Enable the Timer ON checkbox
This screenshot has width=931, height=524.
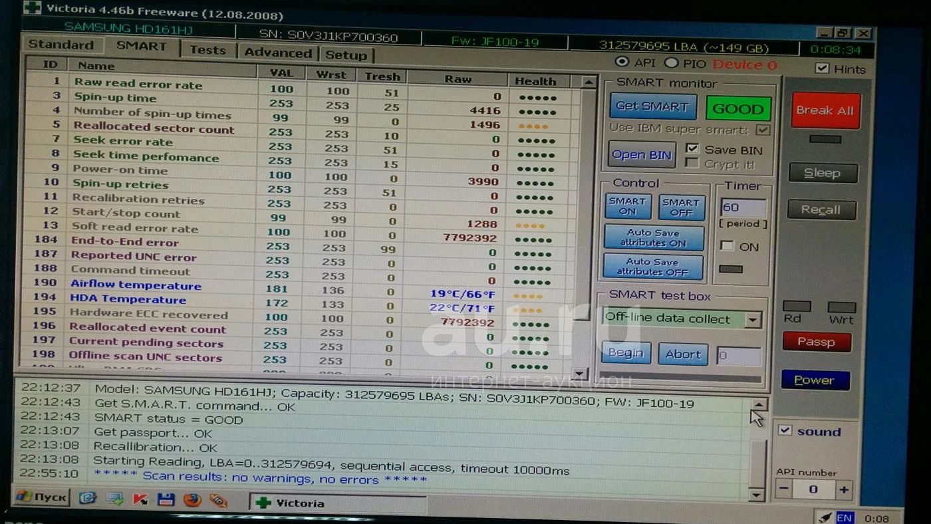728,246
